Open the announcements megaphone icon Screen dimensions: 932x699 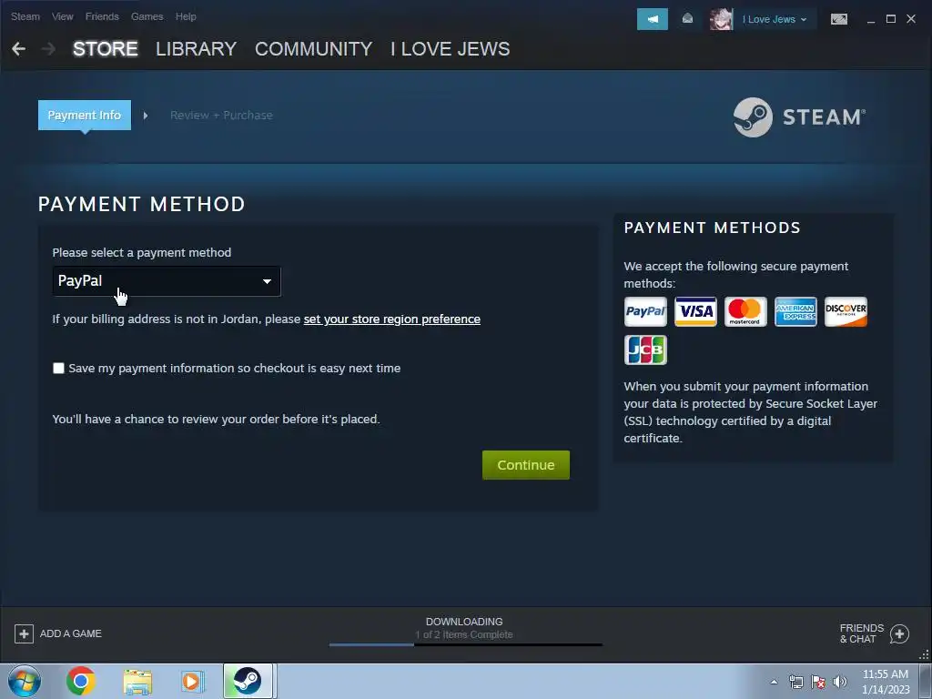click(x=652, y=19)
